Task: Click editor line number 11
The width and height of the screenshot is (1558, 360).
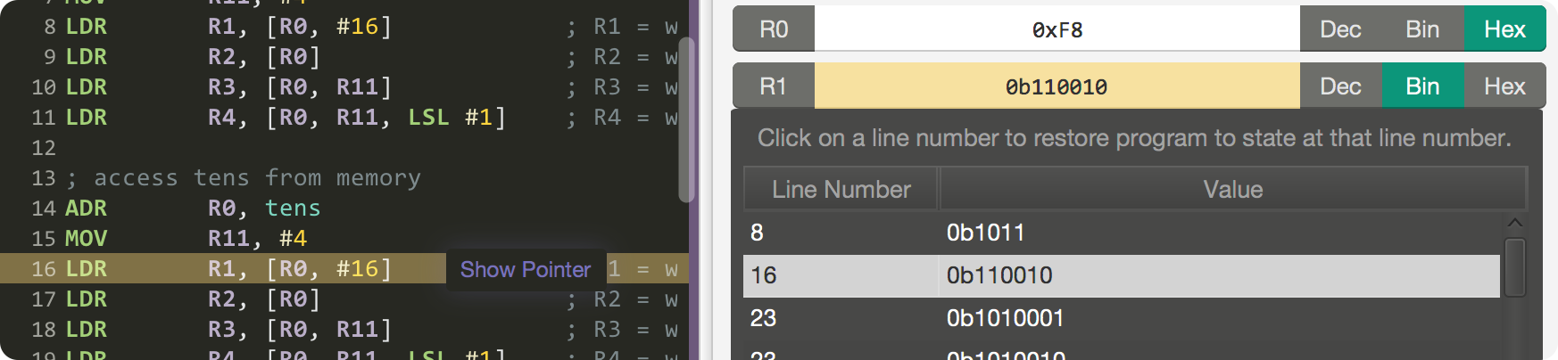Action: (x=44, y=118)
